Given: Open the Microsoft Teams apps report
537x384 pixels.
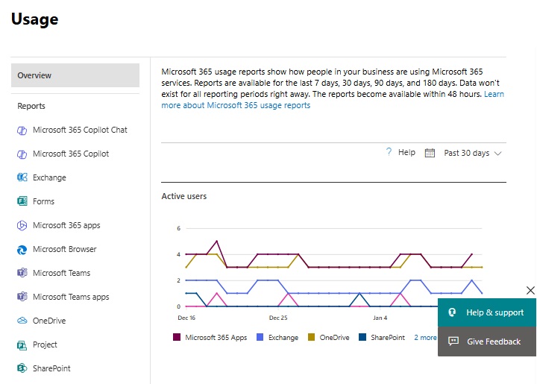Looking at the screenshot, I should point(71,298).
